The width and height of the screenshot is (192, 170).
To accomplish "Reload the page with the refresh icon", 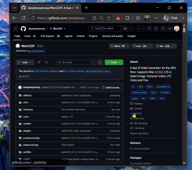I will [24, 18].
